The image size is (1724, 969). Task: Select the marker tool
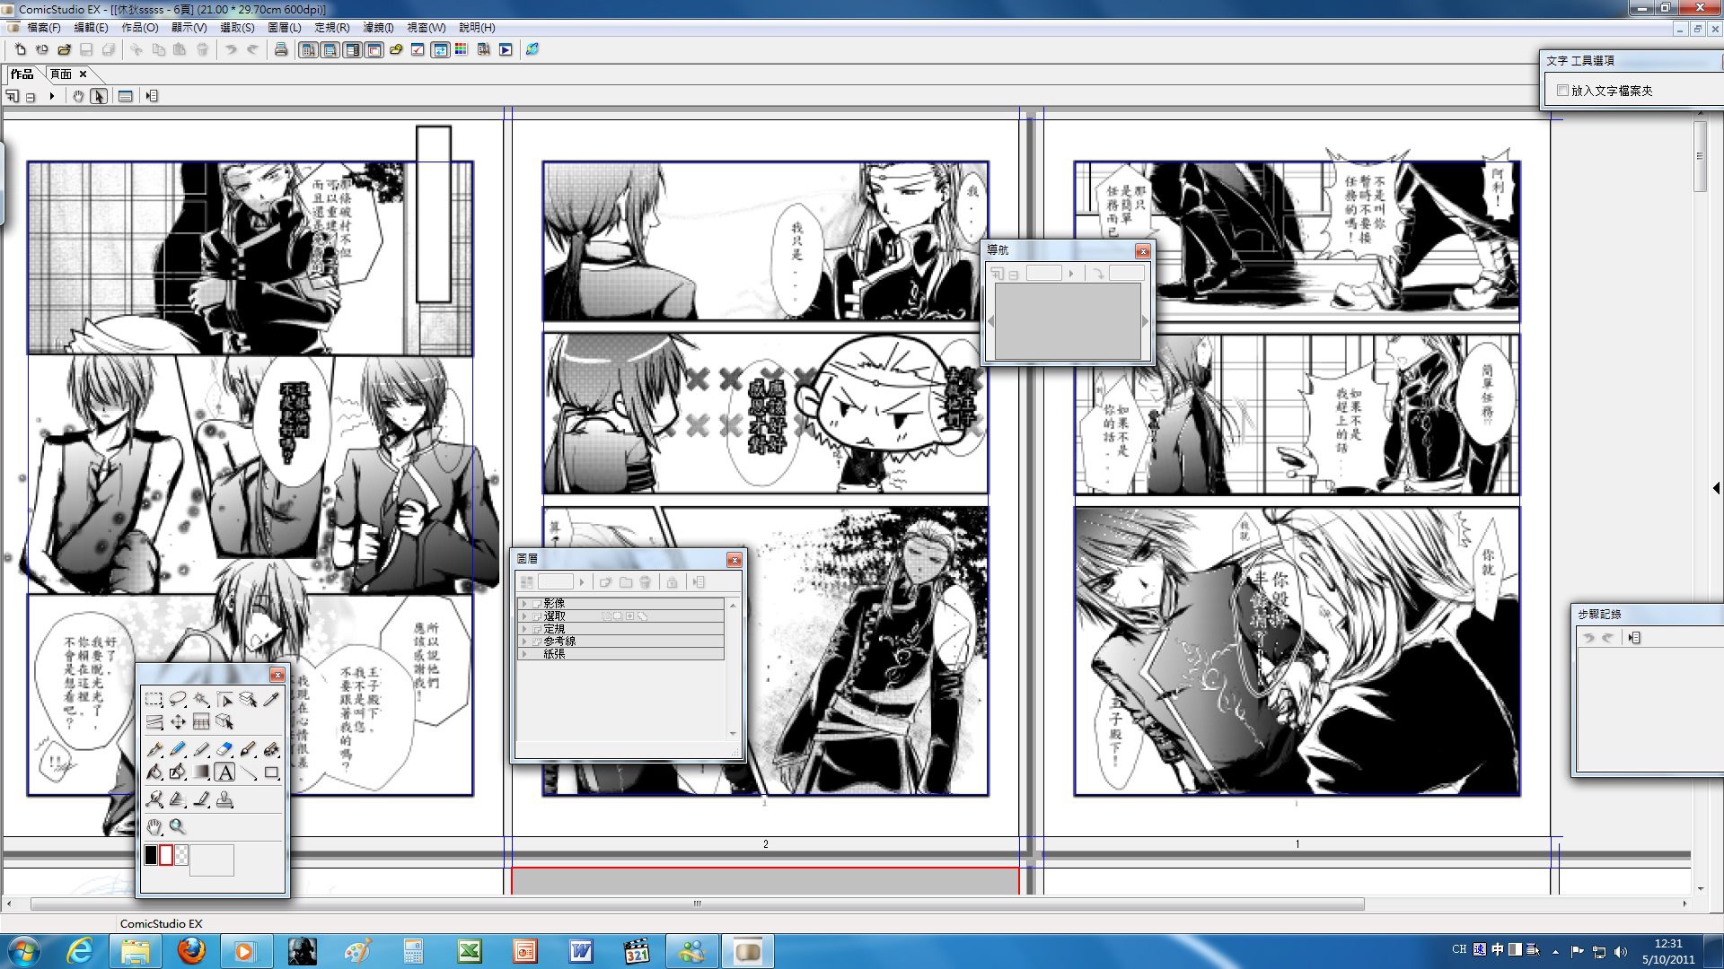[x=200, y=749]
